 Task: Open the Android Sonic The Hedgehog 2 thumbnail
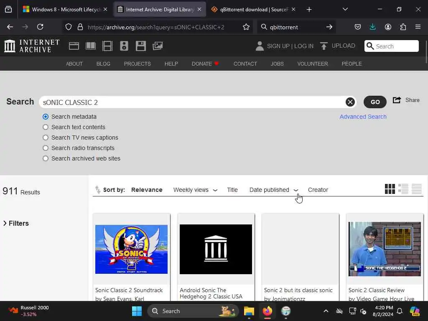(x=216, y=249)
